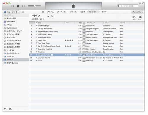Click the four-star rating for Out On the Town
Viewport: 148px width, 115px height.
(68, 46)
